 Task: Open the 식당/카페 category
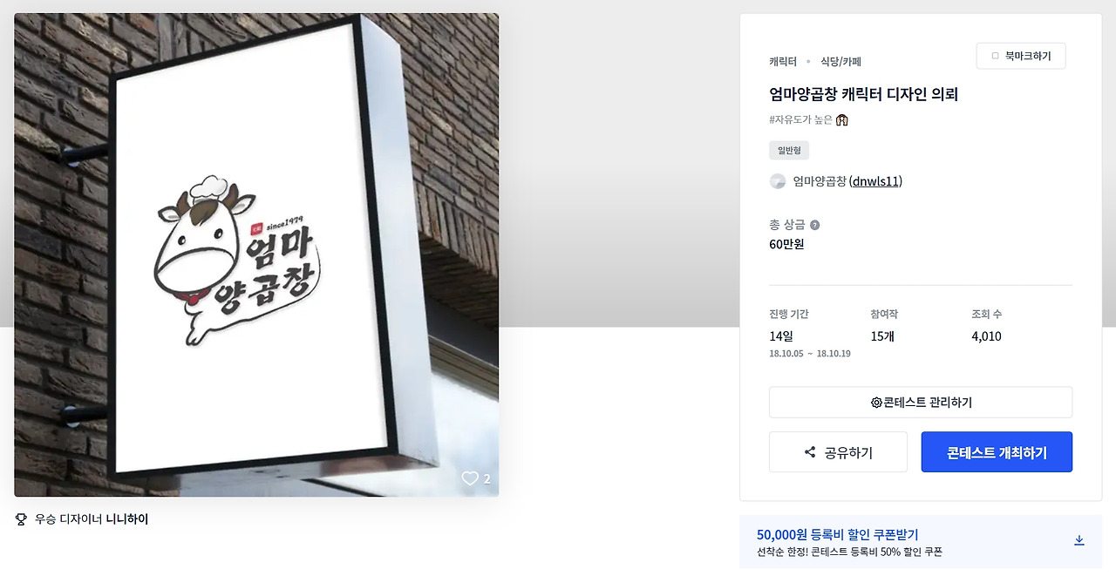(840, 62)
